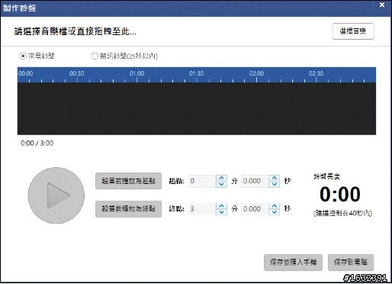Increase the end point minutes with up arrow
The image size is (392, 284).
click(221, 206)
